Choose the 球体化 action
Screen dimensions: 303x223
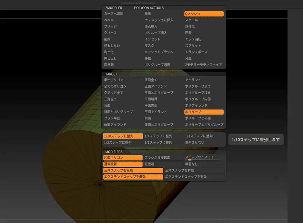click(190, 26)
